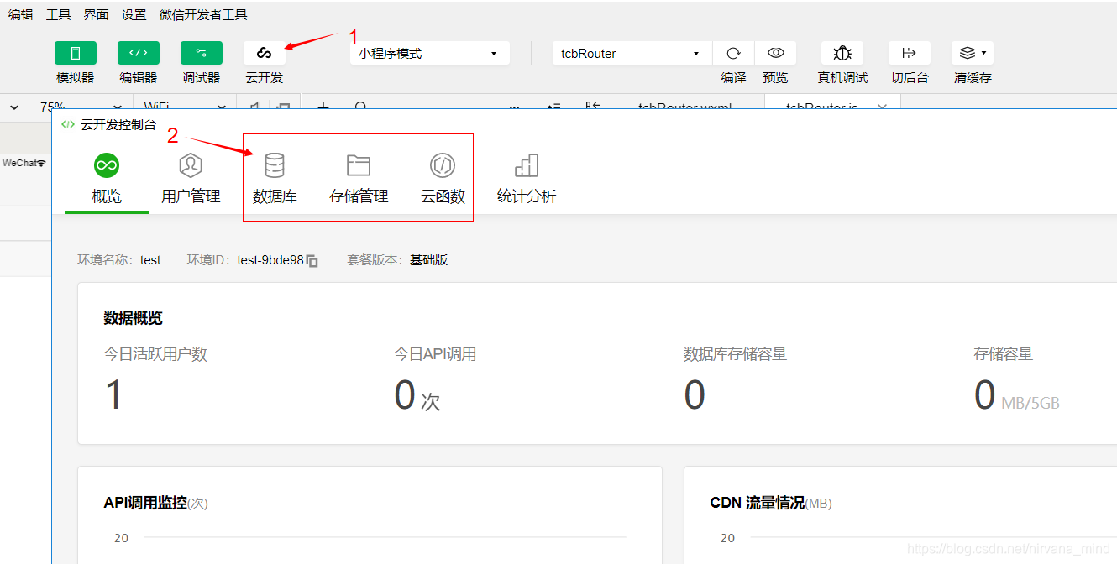Click the 编译 label under refresh icon

pos(733,77)
